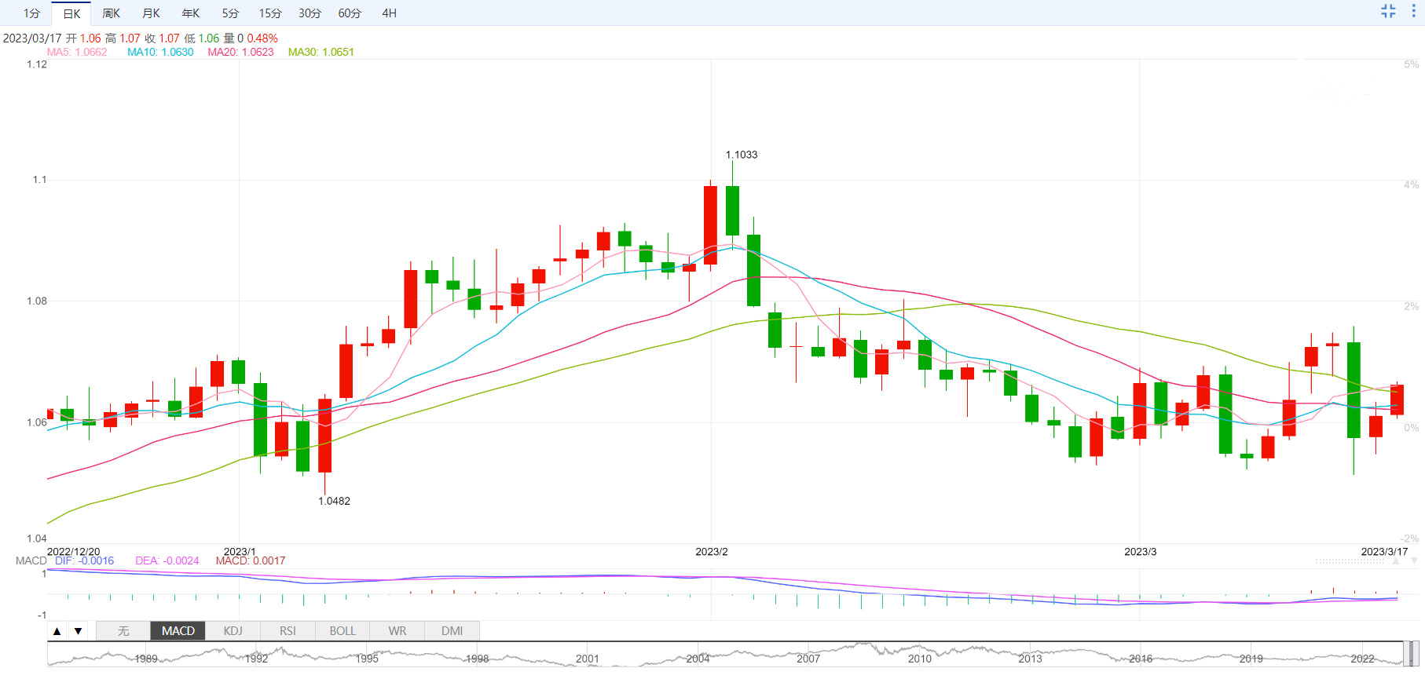The width and height of the screenshot is (1425, 690).
Task: Click the dotted drag grip near 2023/3/17
Action: (x=1350, y=561)
